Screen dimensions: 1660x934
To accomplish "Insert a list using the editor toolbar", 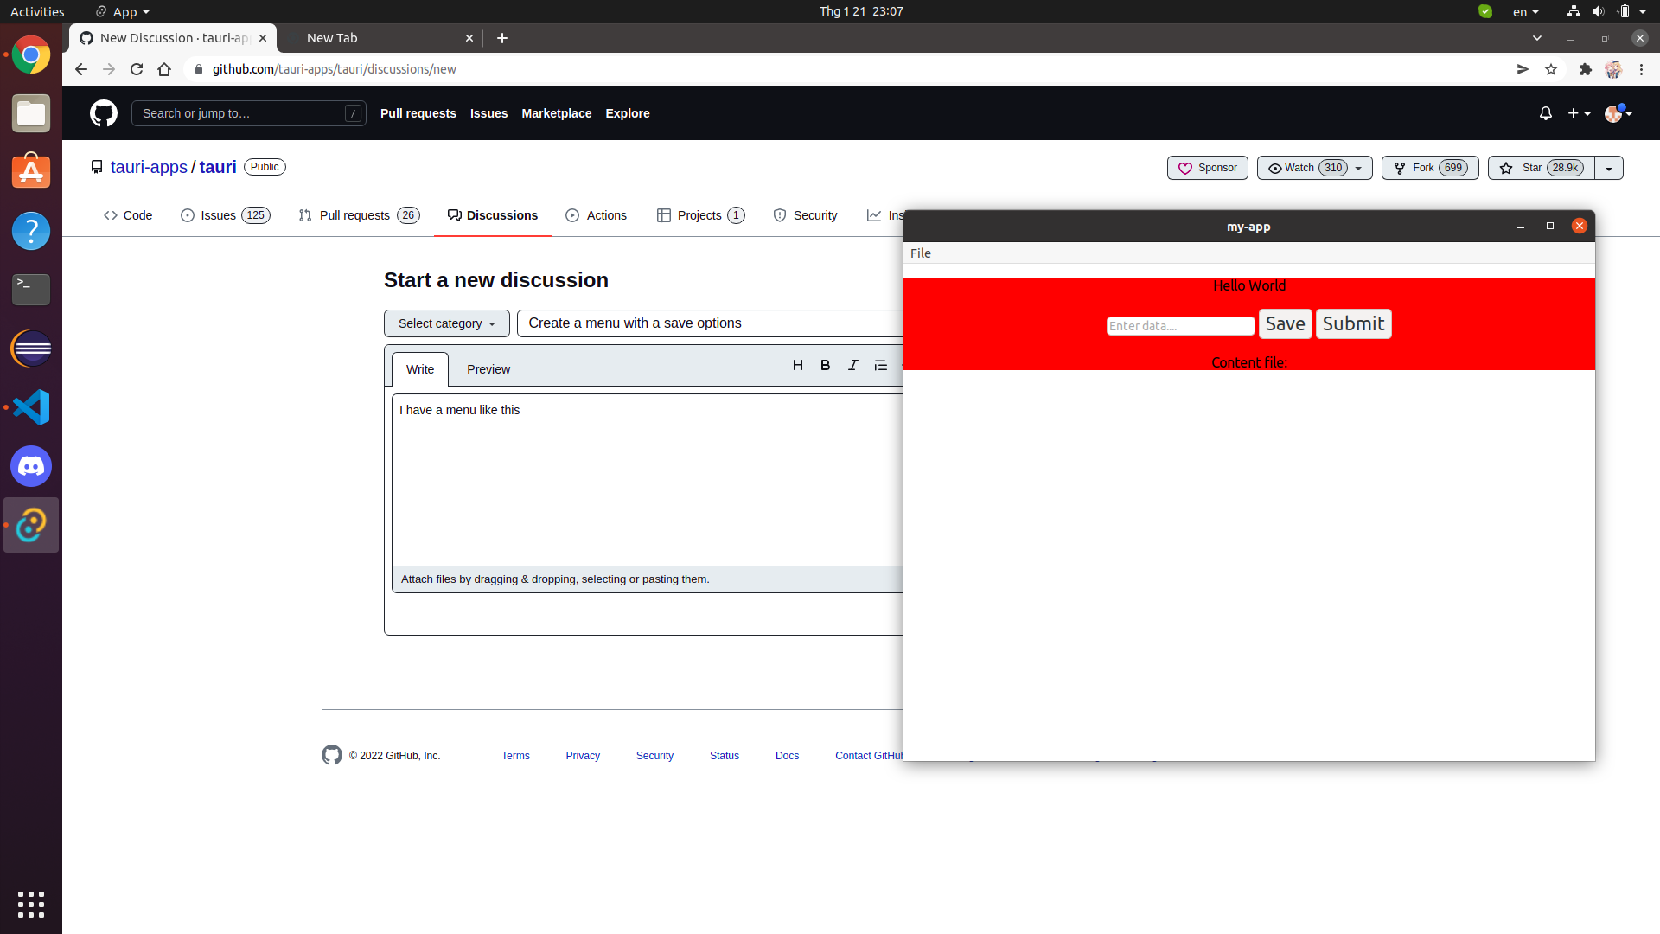I will pyautogui.click(x=881, y=365).
